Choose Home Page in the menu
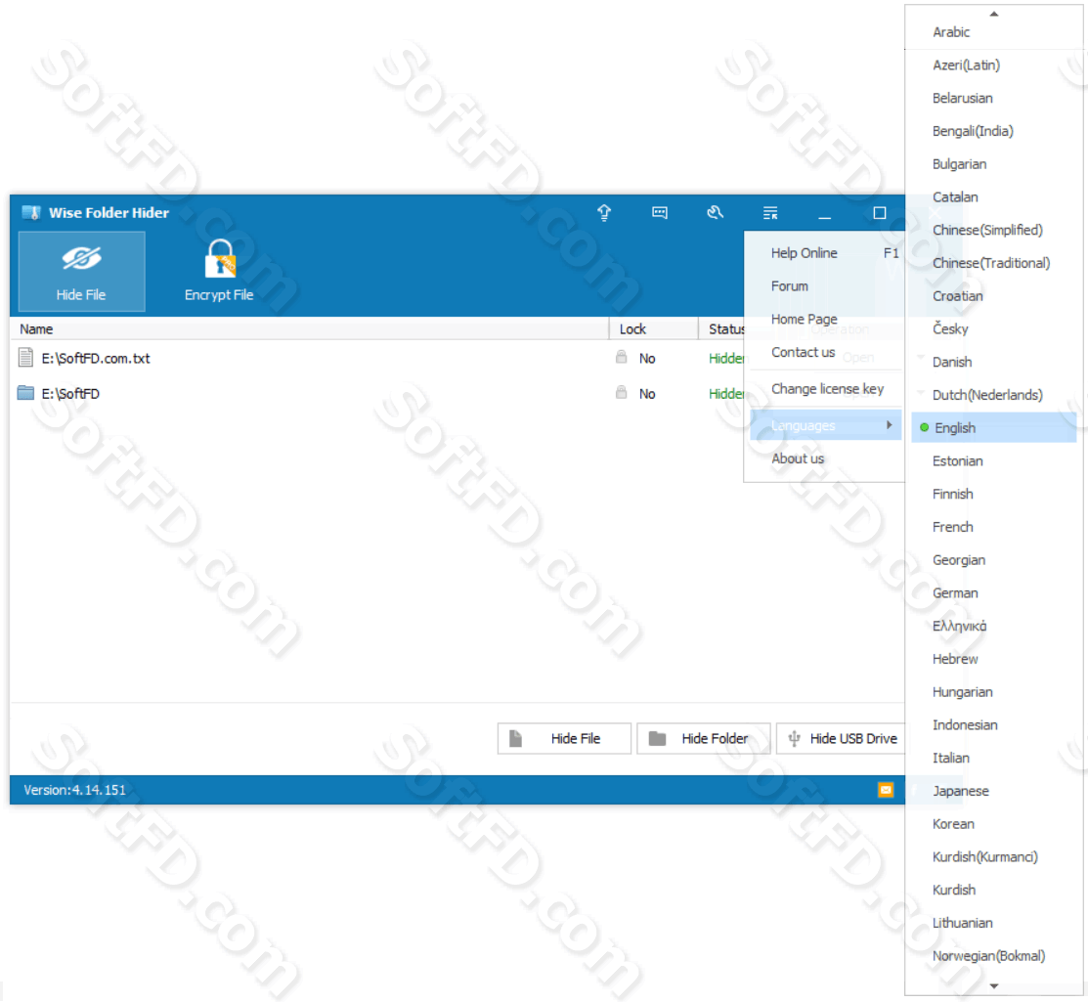Image resolution: width=1088 pixels, height=1002 pixels. click(826, 319)
